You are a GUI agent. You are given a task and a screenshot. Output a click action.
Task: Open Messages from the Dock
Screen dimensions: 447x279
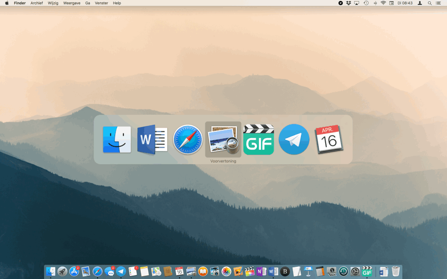point(110,272)
